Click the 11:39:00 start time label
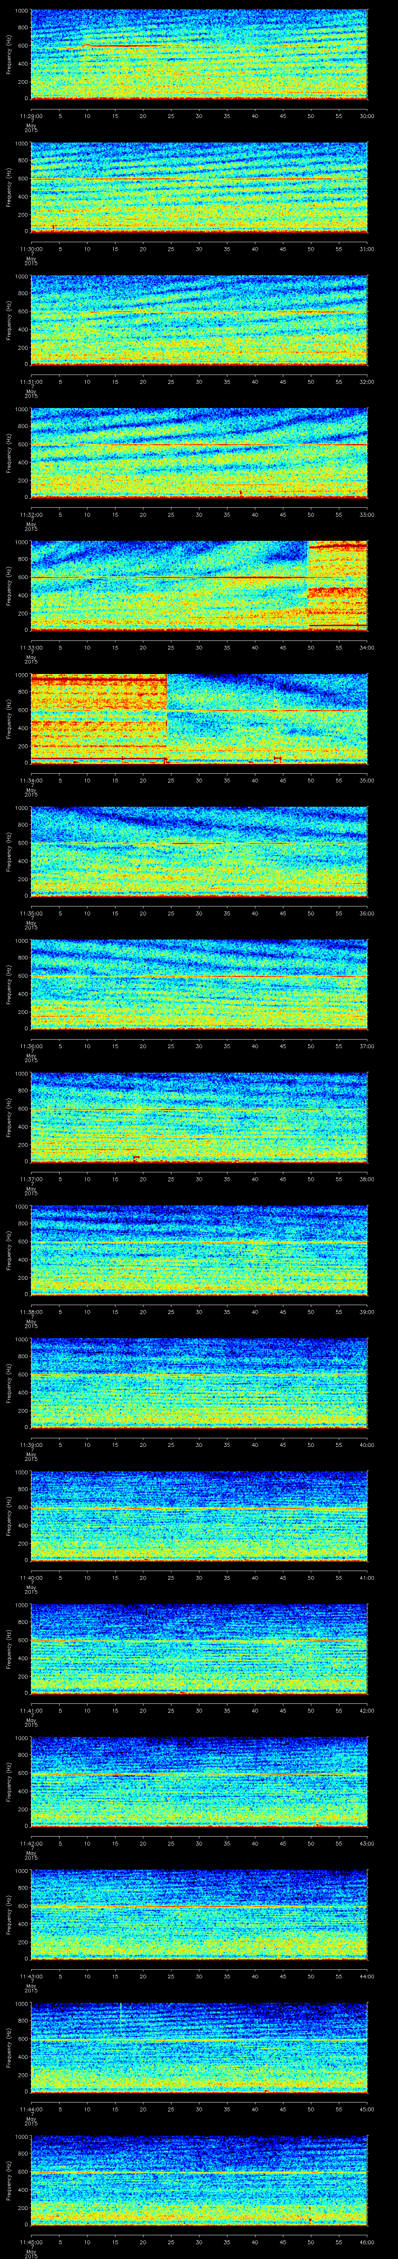This screenshot has width=398, height=2259. coord(31,1444)
